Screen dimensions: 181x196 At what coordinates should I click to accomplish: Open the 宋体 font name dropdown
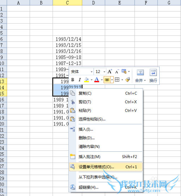pyautogui.click(x=92, y=72)
